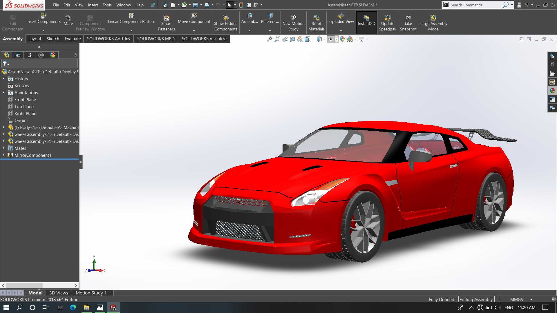
Task: Switch to SOLIDWORKS Visualize tab
Action: (x=204, y=39)
